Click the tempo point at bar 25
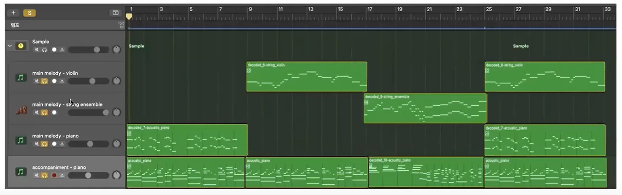Viewport: 622px width, 195px height. 484,28
